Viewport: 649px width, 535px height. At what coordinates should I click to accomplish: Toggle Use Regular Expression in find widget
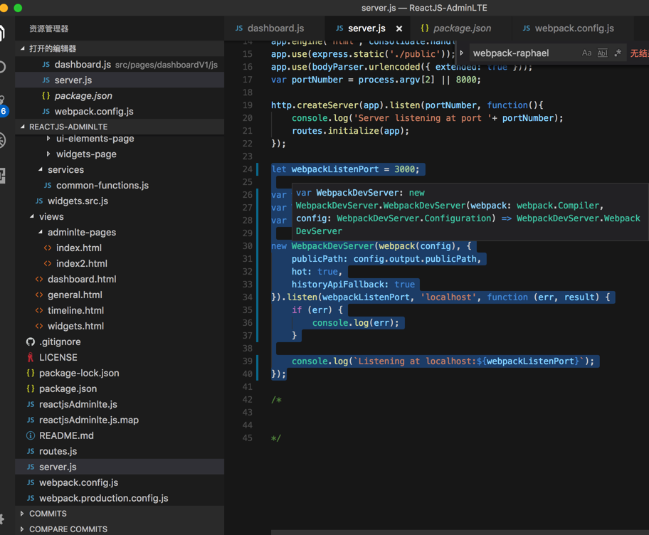tap(618, 53)
